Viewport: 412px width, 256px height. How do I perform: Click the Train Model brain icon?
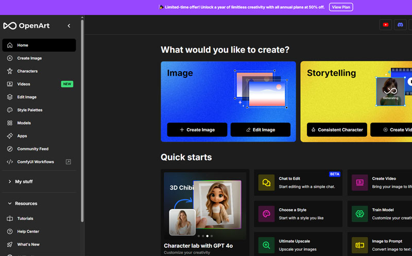(x=359, y=214)
